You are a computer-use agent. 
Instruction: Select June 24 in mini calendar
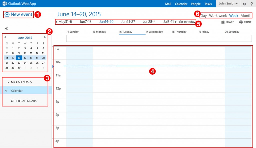[x=25, y=63]
